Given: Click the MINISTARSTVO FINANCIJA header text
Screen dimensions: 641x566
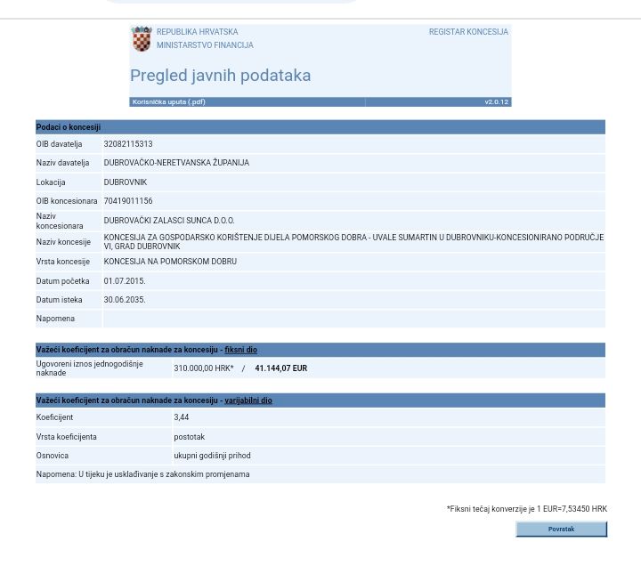Looking at the screenshot, I should click(x=205, y=45).
